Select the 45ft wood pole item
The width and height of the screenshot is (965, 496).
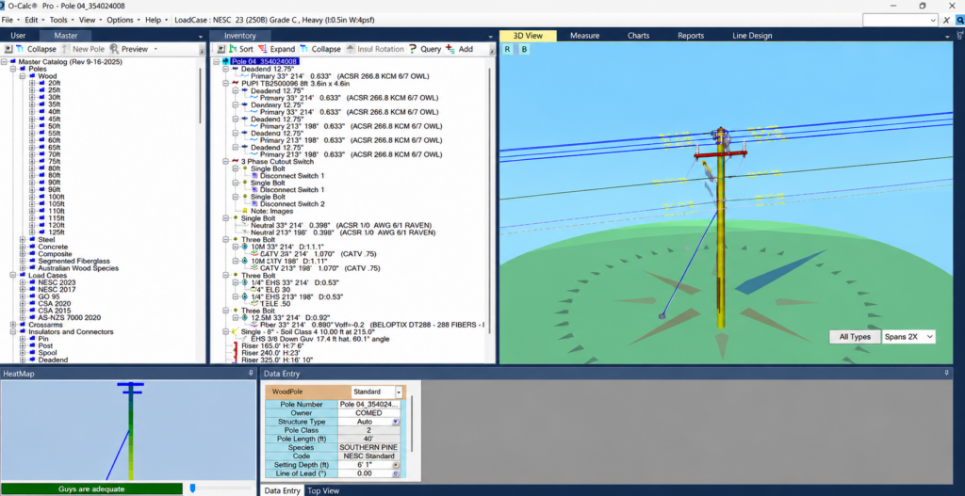[54, 119]
